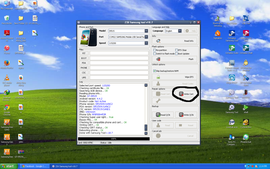
Task: Start flashing with the Flash button
Action: click(x=175, y=59)
